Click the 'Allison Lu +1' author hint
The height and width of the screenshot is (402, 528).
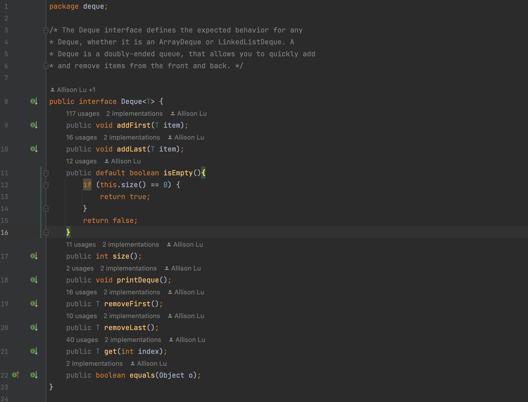[73, 90]
